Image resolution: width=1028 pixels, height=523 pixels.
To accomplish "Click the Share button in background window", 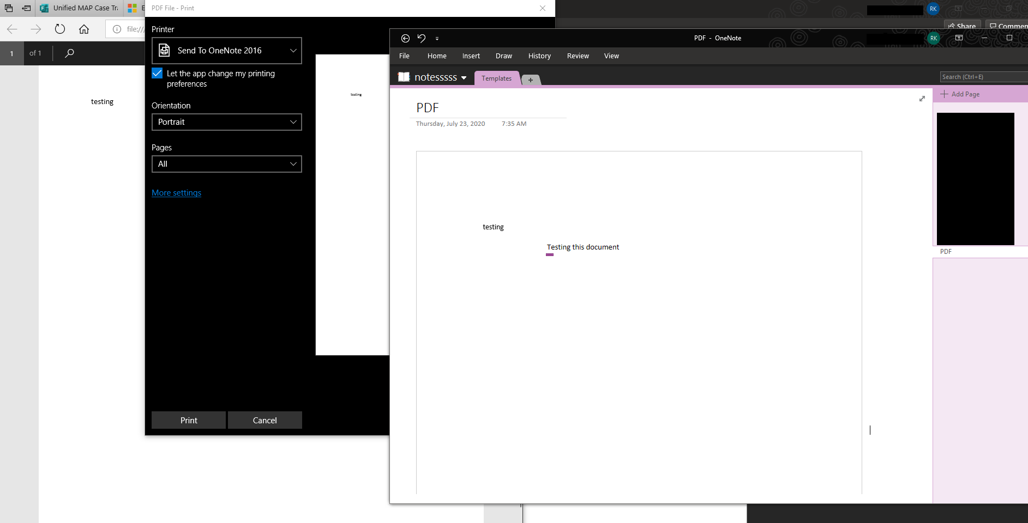I will pyautogui.click(x=963, y=26).
